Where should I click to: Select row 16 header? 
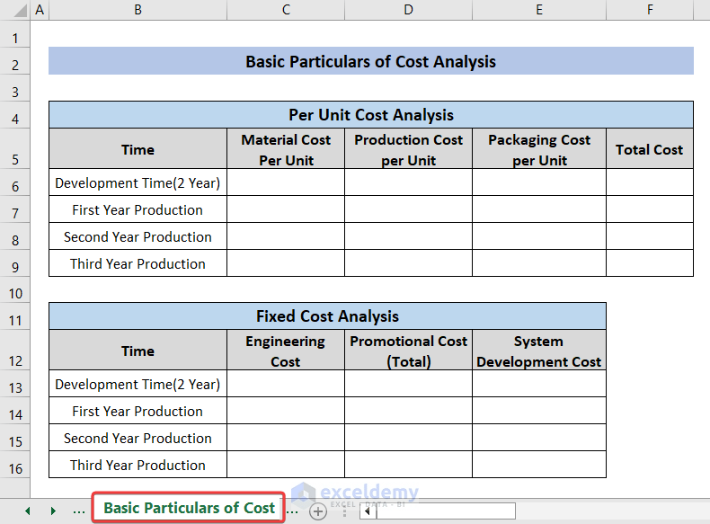15,464
